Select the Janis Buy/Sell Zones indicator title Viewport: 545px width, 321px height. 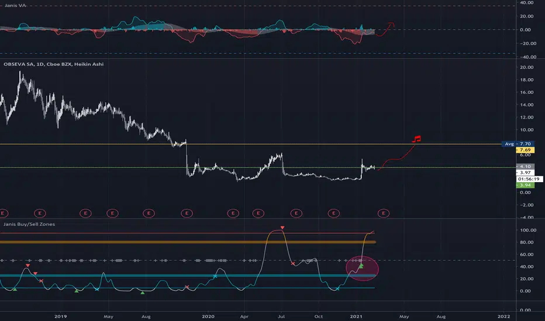tap(29, 224)
